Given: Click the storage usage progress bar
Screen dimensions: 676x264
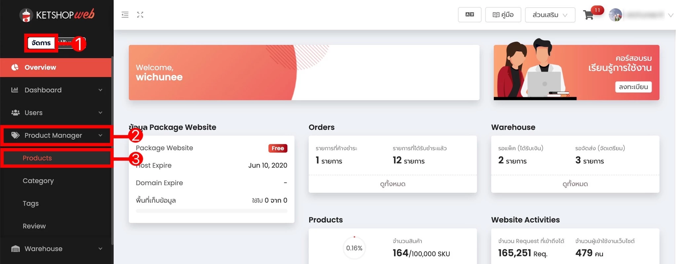Looking at the screenshot, I should click(211, 211).
